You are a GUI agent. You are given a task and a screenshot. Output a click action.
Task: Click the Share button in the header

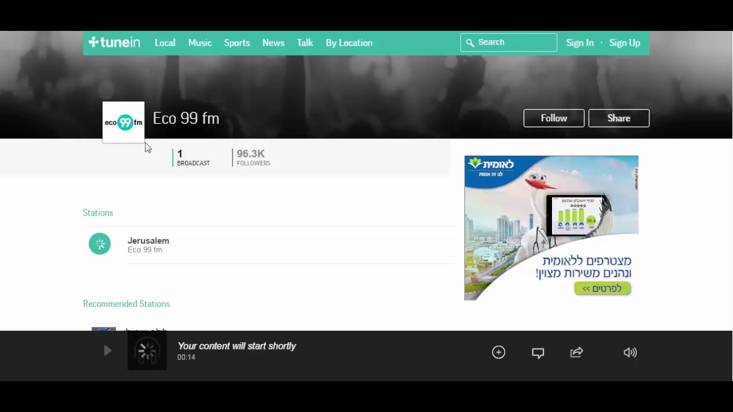[618, 118]
